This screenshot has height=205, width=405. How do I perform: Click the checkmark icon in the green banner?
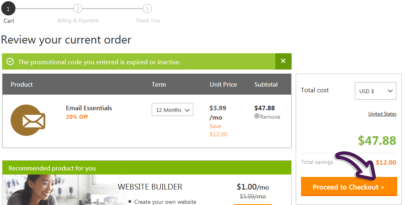pos(10,61)
